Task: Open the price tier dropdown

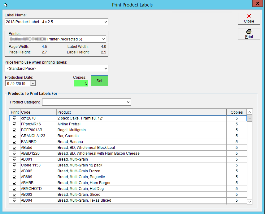Action: click(106, 69)
